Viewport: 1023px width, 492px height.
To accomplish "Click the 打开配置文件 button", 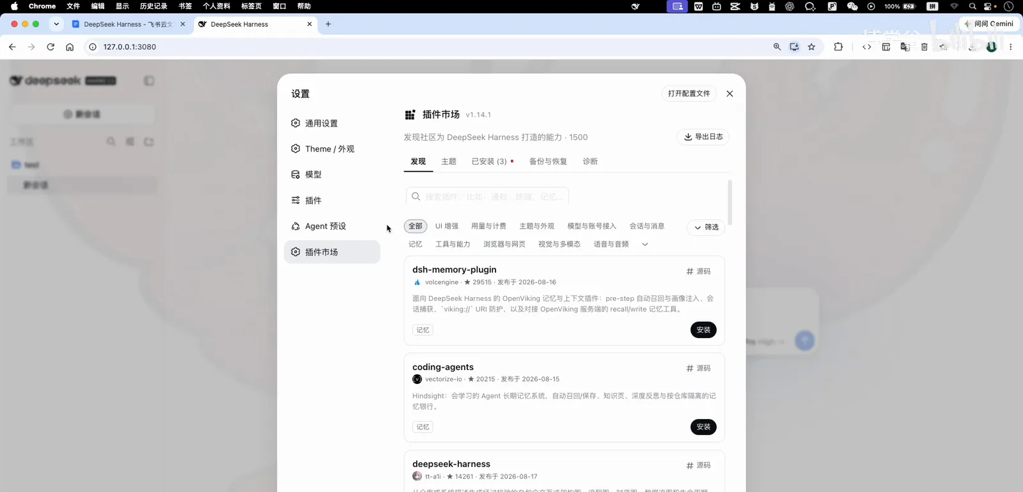I will (x=689, y=93).
